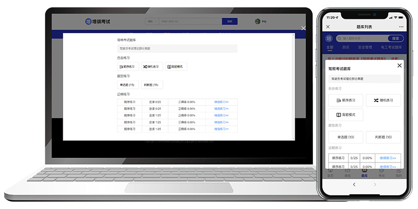The height and width of the screenshot is (209, 418).
Task: Open the user avatar menu on desktop
Action: point(258,21)
